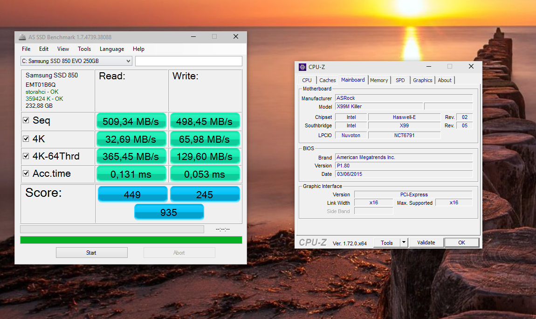Click the storahci - OK driver status
Viewport: 536px width, 319px height.
click(x=41, y=91)
